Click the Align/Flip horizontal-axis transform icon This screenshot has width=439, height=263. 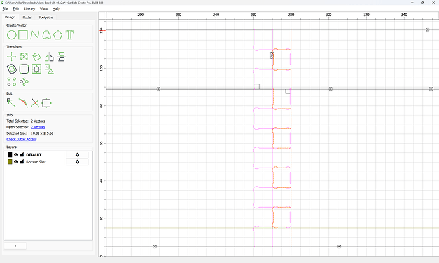point(61,57)
